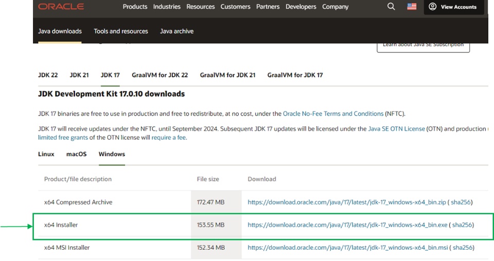Click the Oracle logo
494x261 pixels.
tap(61, 7)
